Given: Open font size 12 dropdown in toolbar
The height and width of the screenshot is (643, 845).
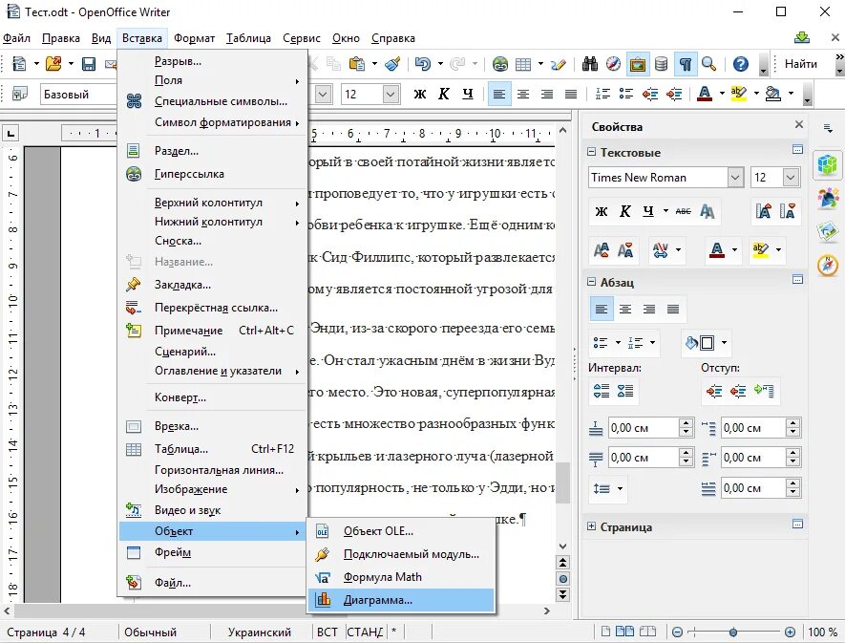Looking at the screenshot, I should [x=391, y=94].
